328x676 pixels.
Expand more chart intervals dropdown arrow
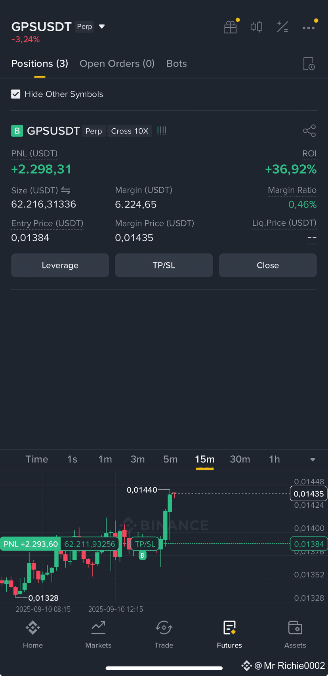tap(313, 460)
